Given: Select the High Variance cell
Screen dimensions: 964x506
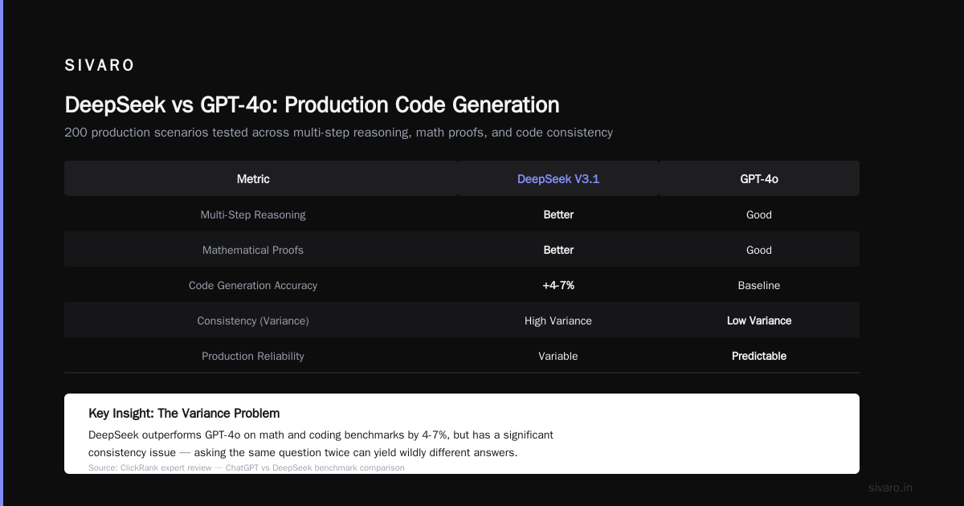Looking at the screenshot, I should tap(558, 320).
